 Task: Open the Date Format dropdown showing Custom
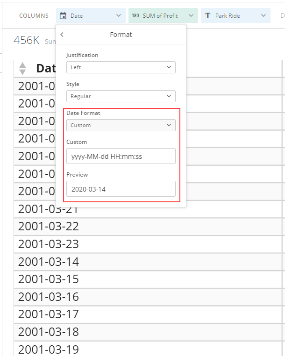tap(121, 125)
